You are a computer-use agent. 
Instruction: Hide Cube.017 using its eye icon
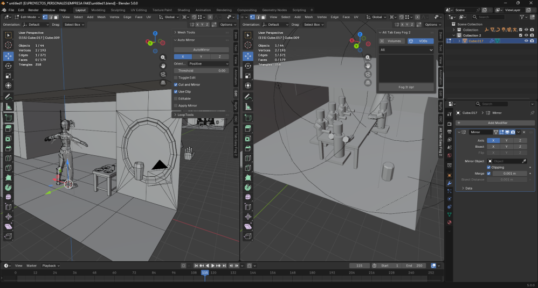[x=526, y=41]
